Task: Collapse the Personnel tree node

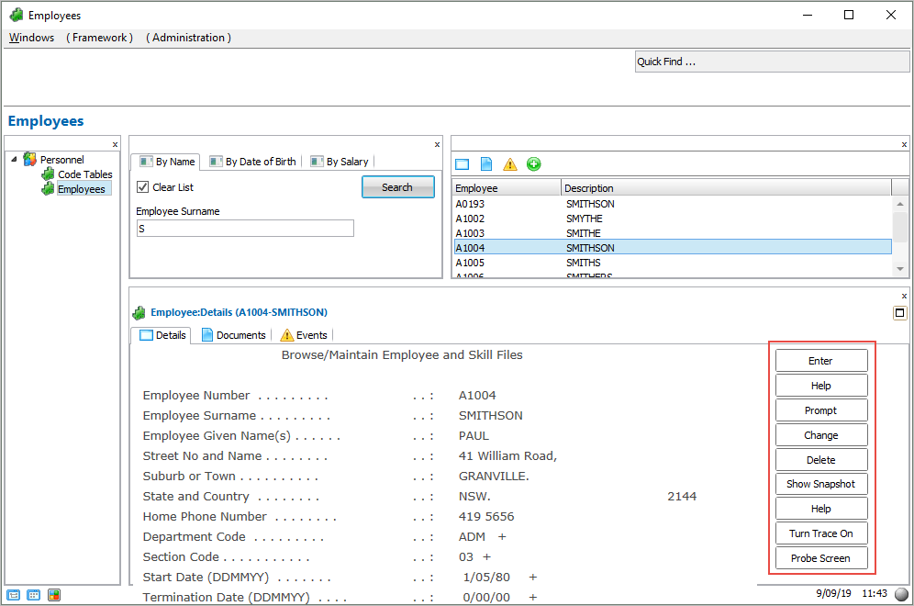Action: click(x=14, y=160)
